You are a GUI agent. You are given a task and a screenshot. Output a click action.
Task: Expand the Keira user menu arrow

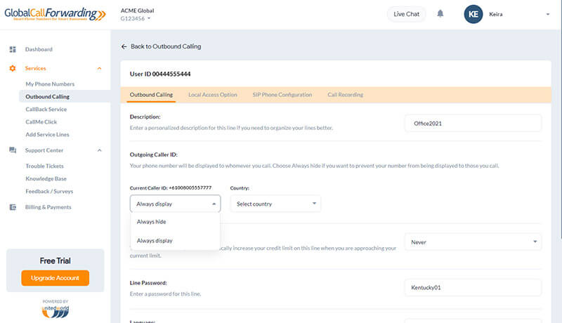[548, 14]
